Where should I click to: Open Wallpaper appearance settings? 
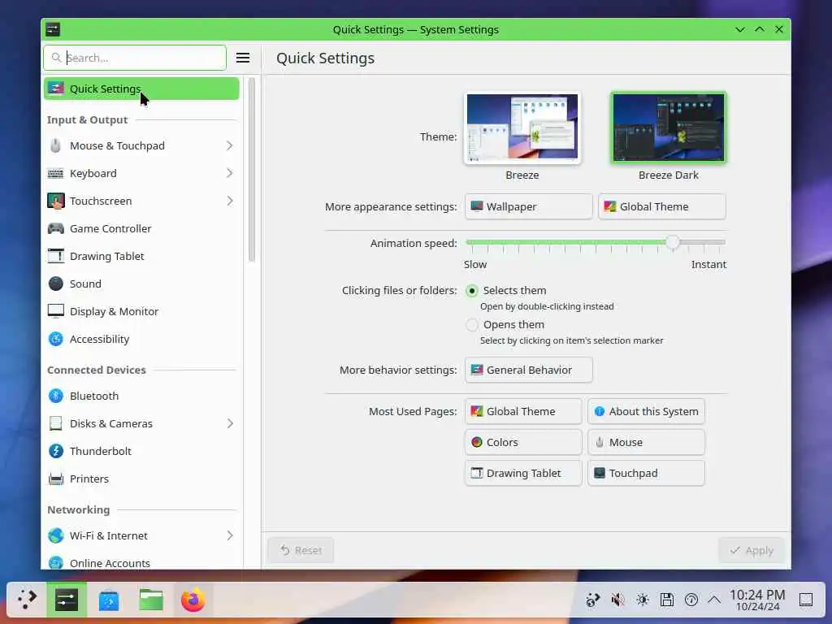tap(528, 206)
